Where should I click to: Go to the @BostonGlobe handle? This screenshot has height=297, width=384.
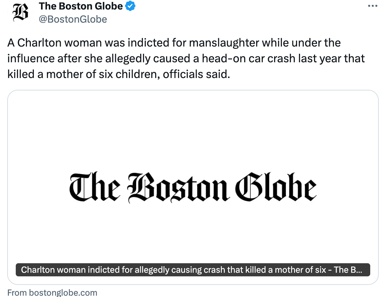[x=73, y=19]
